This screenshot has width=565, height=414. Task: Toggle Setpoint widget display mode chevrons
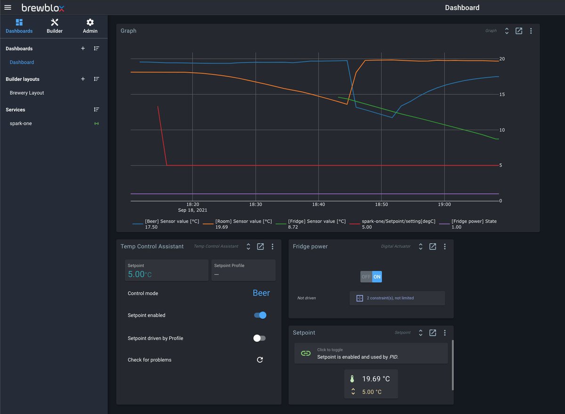coord(420,332)
